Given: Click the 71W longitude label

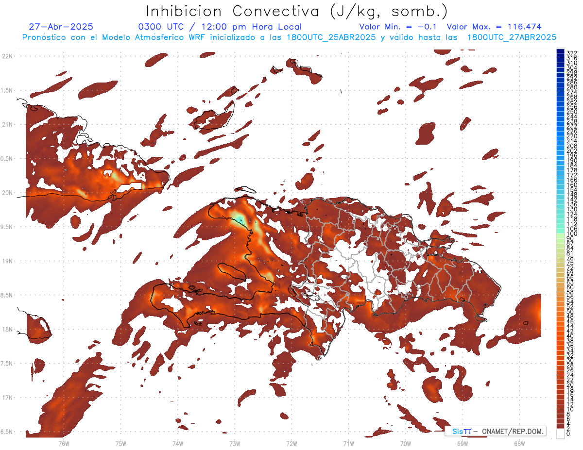Looking at the screenshot, I should click(348, 443).
